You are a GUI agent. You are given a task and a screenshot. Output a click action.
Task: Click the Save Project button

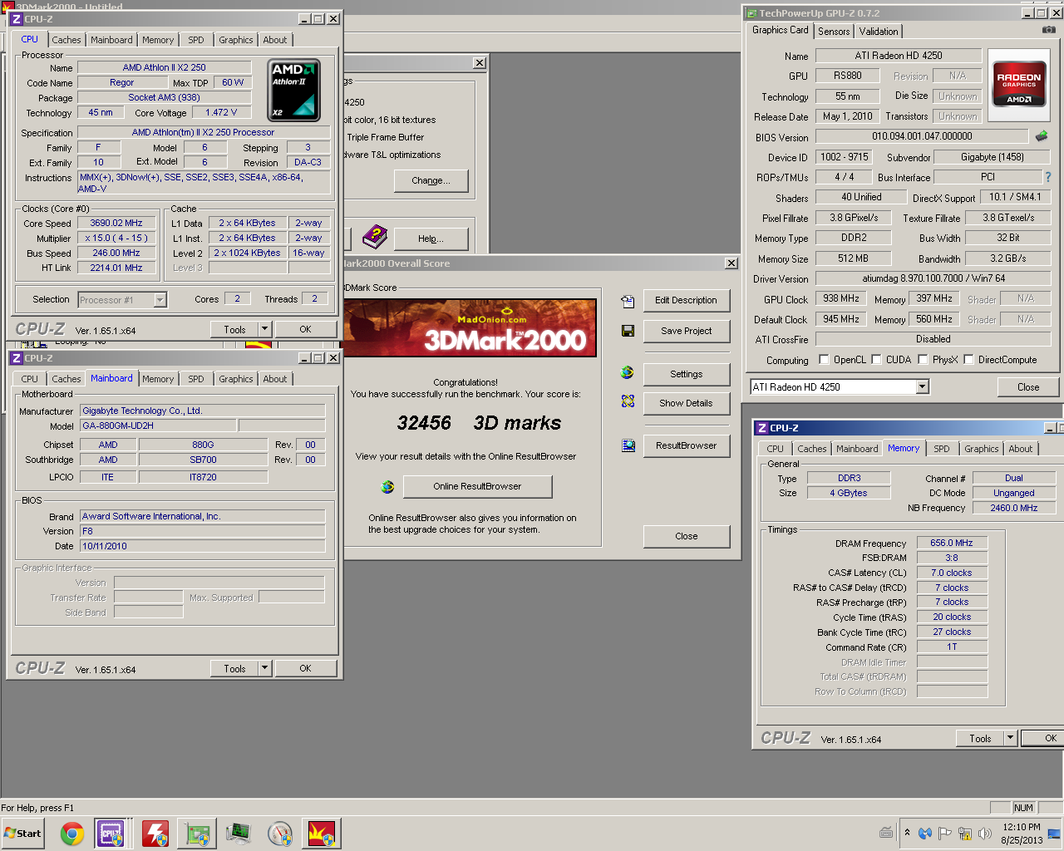[686, 331]
